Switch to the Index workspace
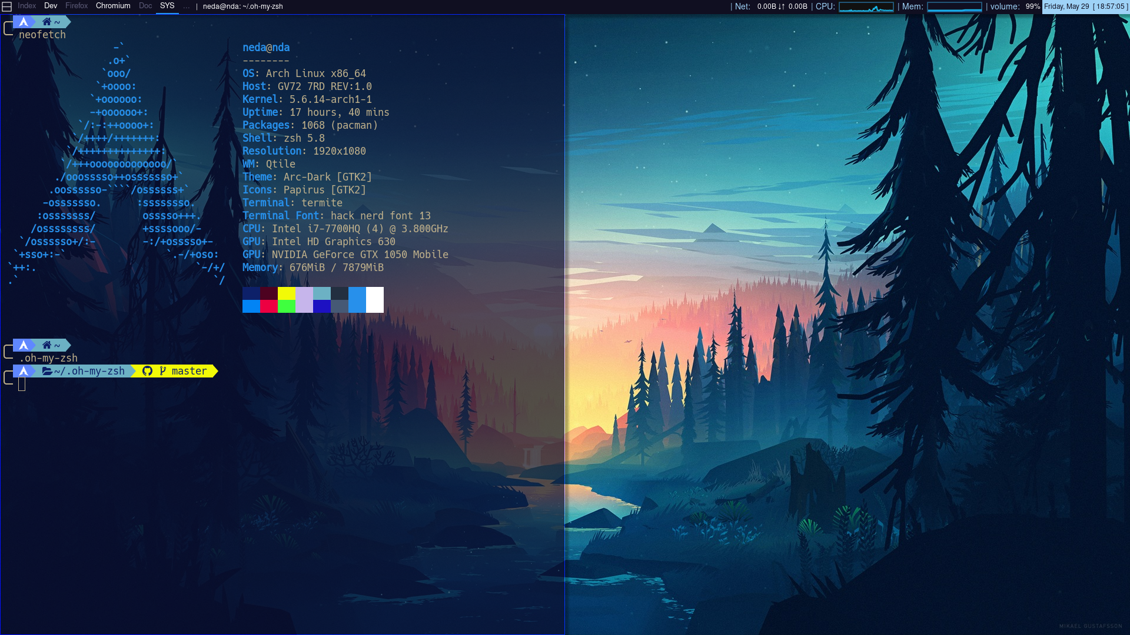1130x635 pixels. [26, 6]
